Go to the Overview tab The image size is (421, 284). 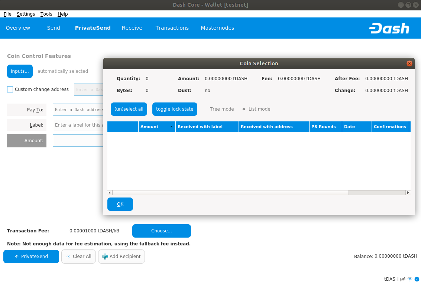click(18, 28)
